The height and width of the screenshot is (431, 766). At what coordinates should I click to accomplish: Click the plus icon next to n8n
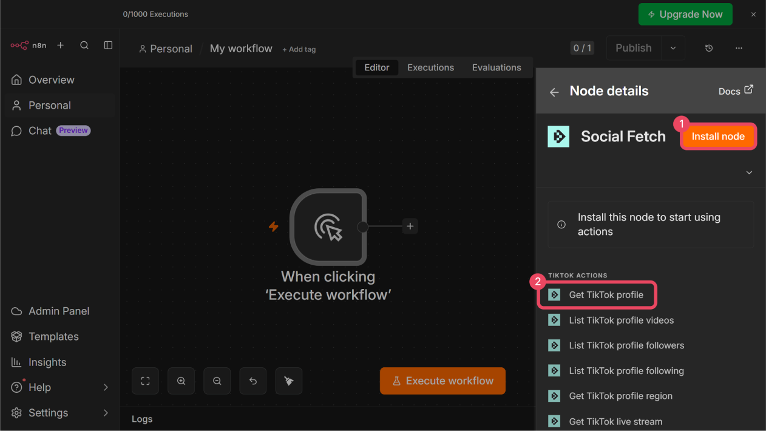[x=60, y=46]
